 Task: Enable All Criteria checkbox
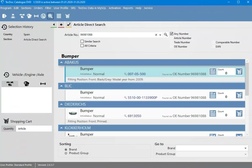pos(82,46)
